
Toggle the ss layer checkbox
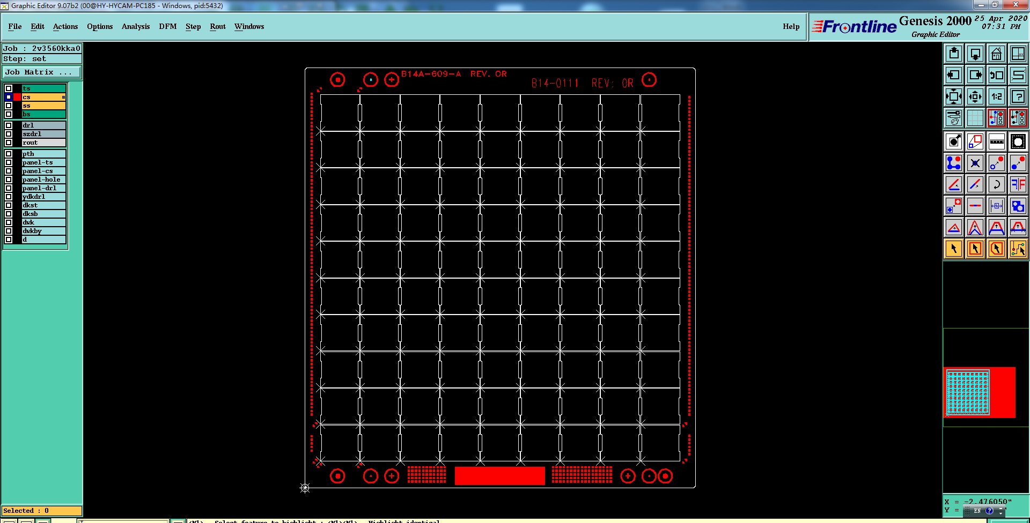[x=9, y=106]
